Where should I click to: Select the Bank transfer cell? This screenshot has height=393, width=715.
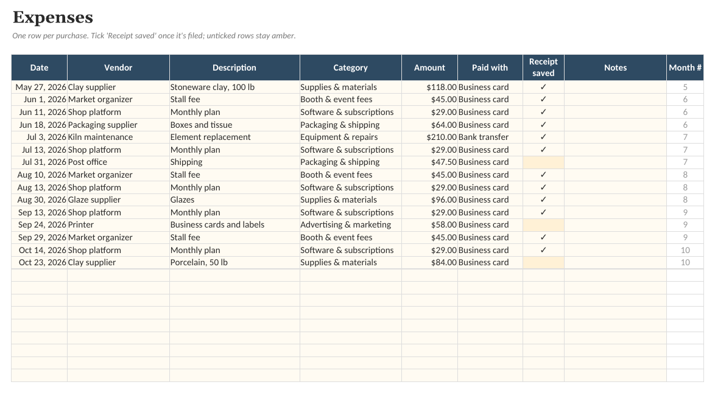[490, 137]
